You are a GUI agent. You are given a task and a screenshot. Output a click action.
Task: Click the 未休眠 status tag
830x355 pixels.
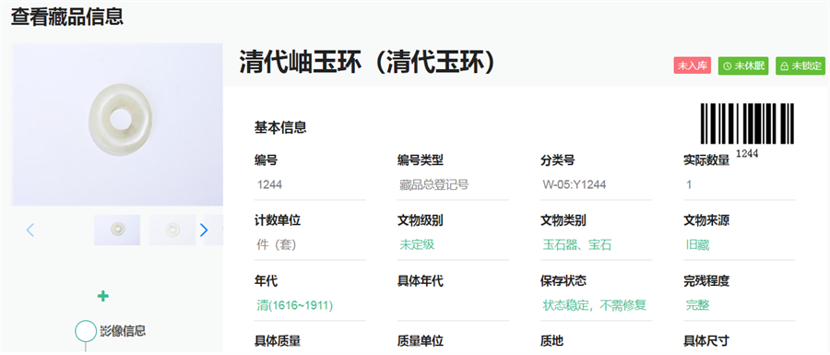pyautogui.click(x=743, y=66)
